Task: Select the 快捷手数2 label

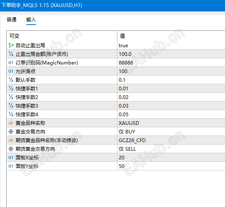Action: (x=27, y=97)
